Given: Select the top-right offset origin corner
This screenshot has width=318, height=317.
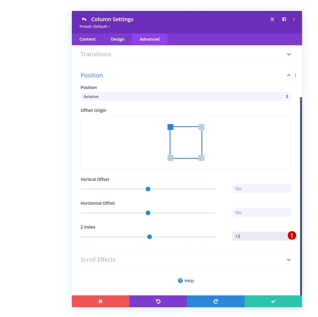Looking at the screenshot, I should tap(201, 127).
